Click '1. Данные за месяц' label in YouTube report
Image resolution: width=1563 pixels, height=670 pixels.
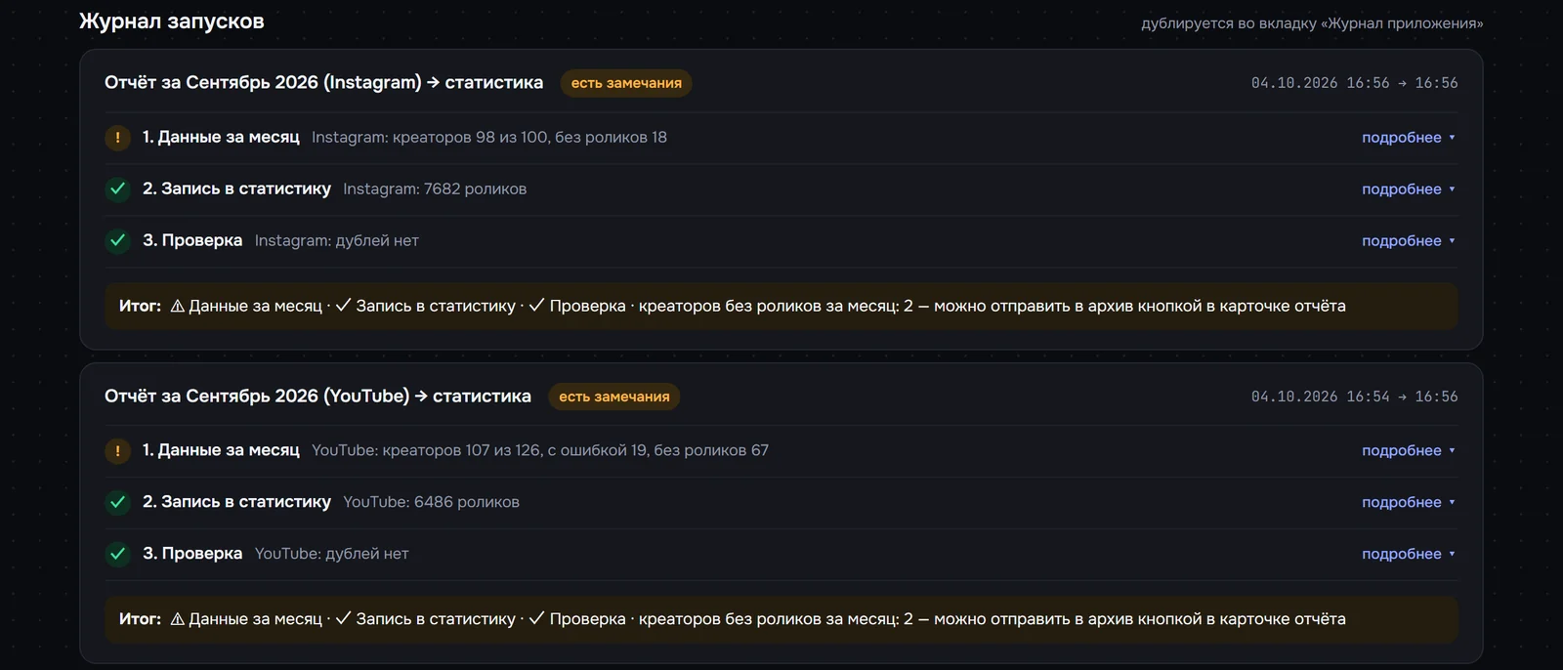[221, 450]
